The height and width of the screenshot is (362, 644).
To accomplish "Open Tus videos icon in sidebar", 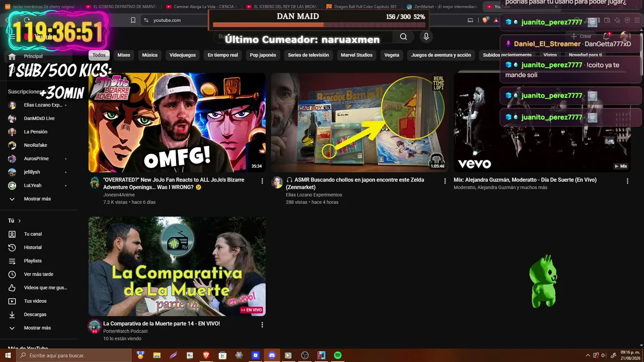I will coord(12,301).
